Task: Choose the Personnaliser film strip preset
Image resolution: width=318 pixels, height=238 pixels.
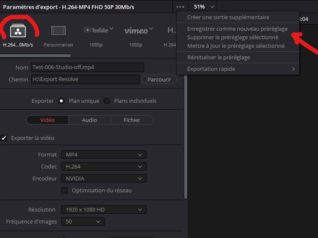Action: (59, 31)
